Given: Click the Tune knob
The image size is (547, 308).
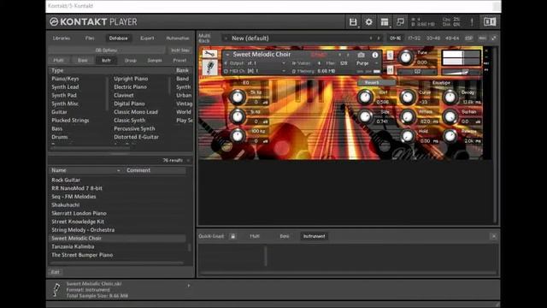Looking at the screenshot, I should (405, 57).
